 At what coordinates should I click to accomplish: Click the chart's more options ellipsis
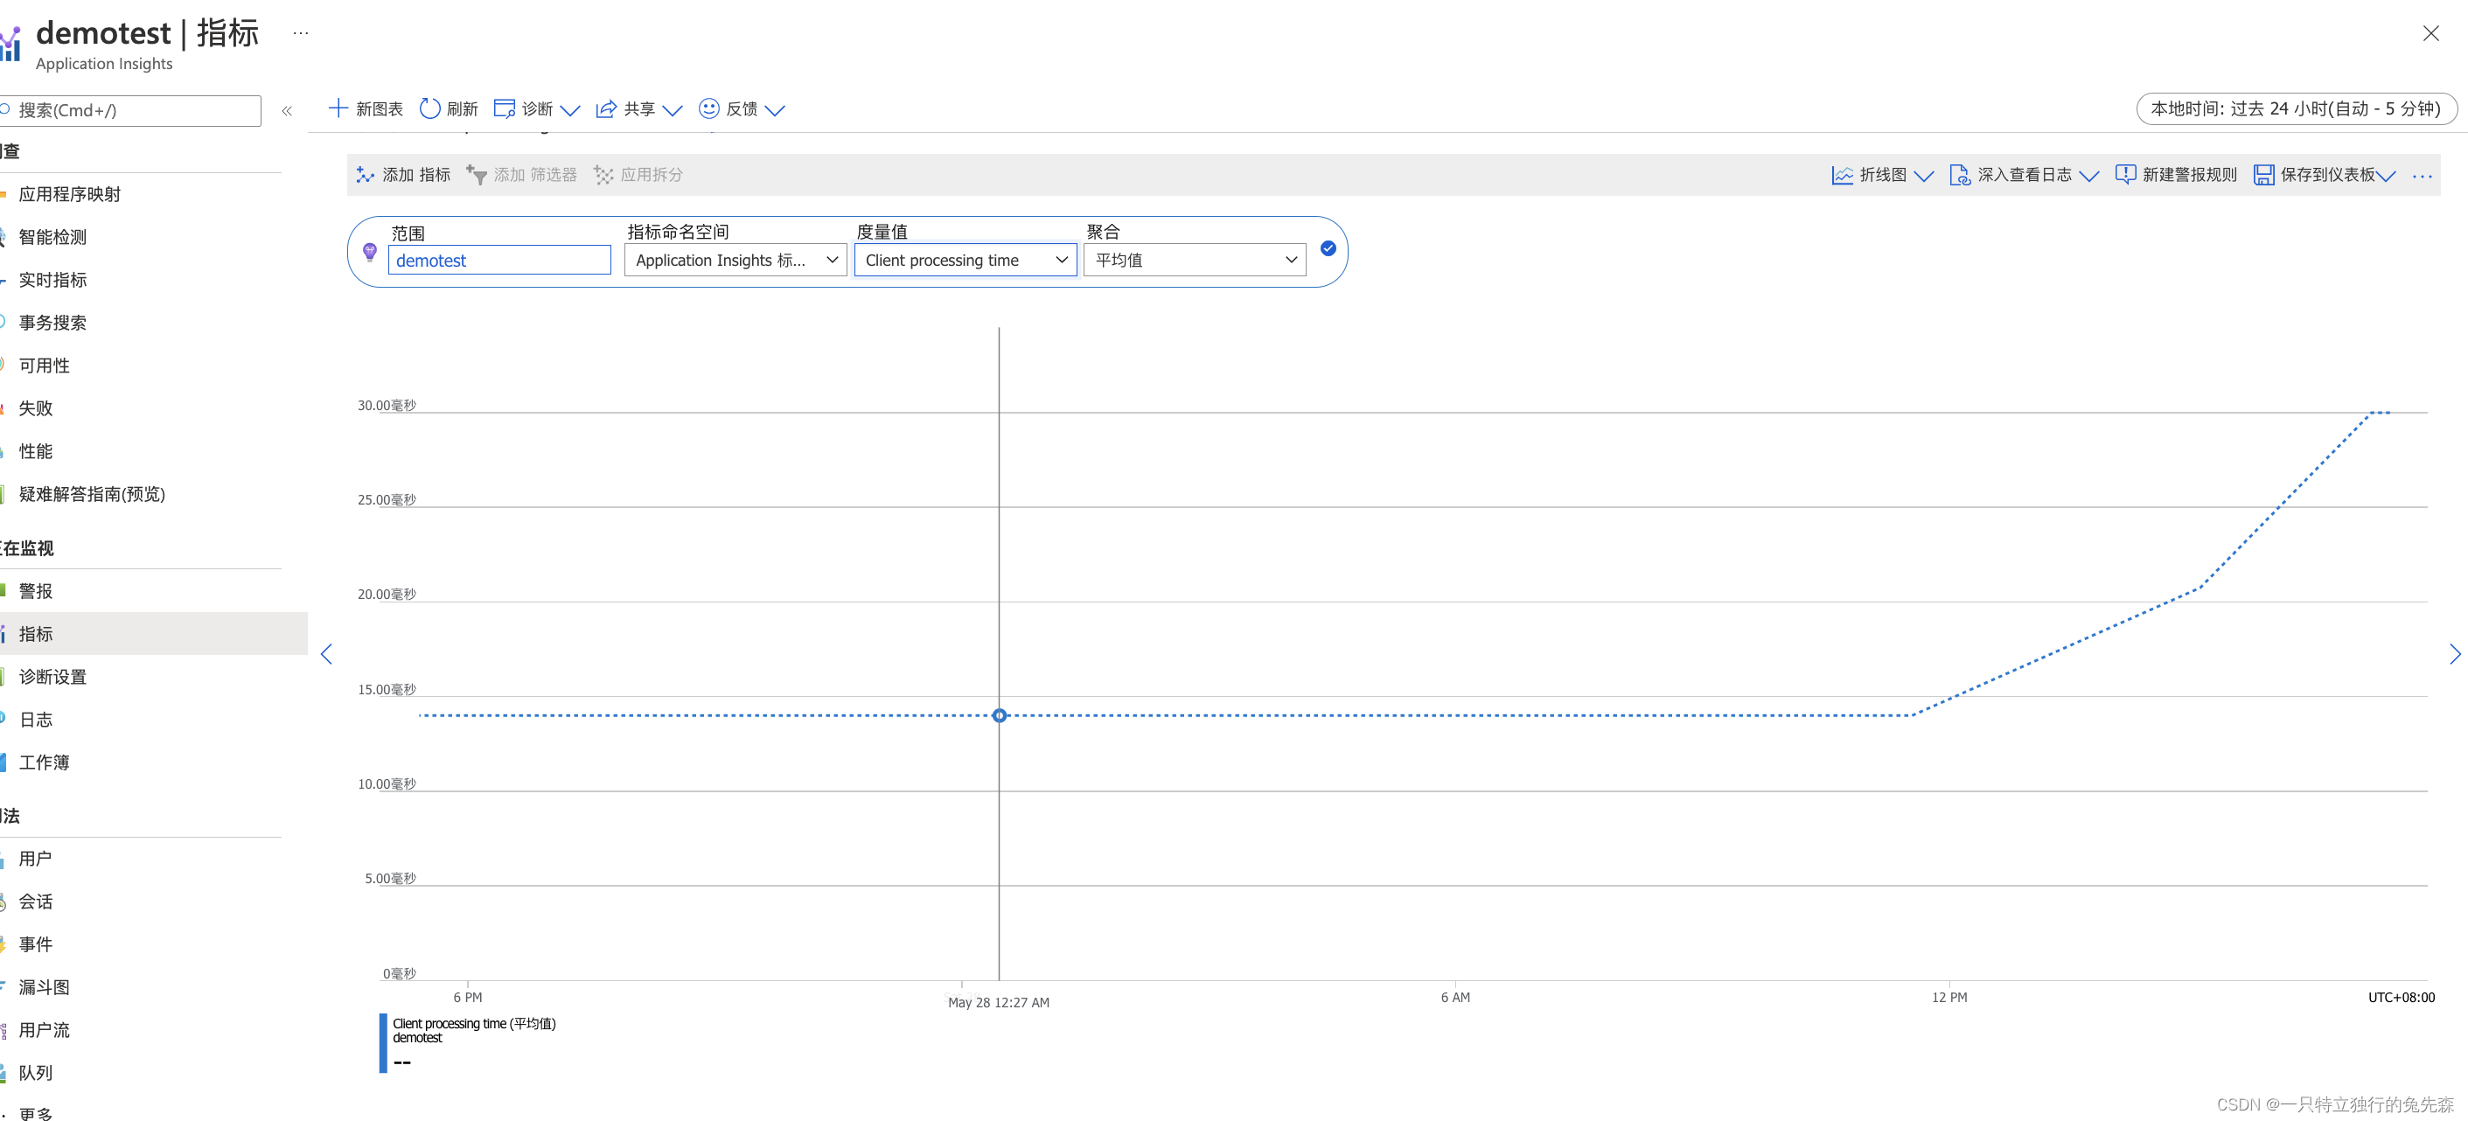coord(2421,176)
